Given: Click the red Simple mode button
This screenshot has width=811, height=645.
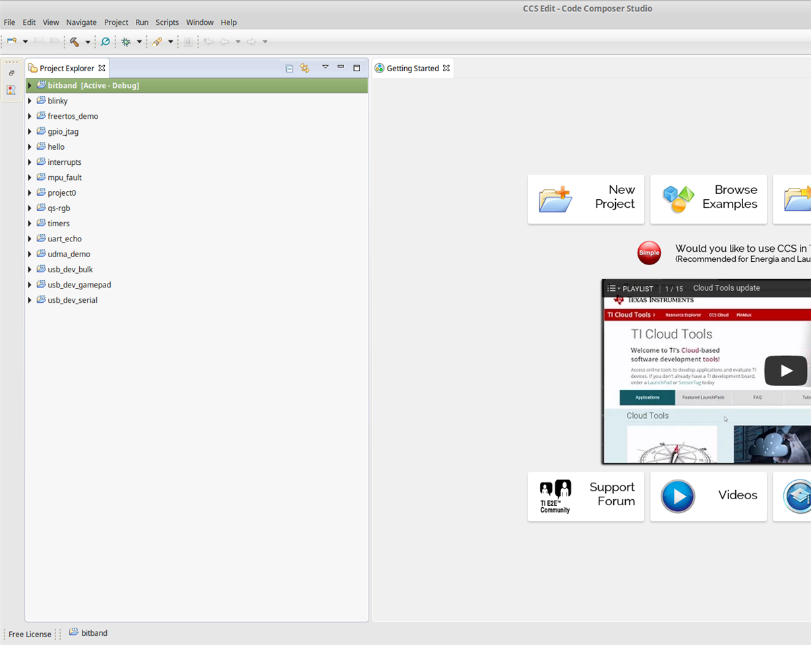Looking at the screenshot, I should [649, 253].
